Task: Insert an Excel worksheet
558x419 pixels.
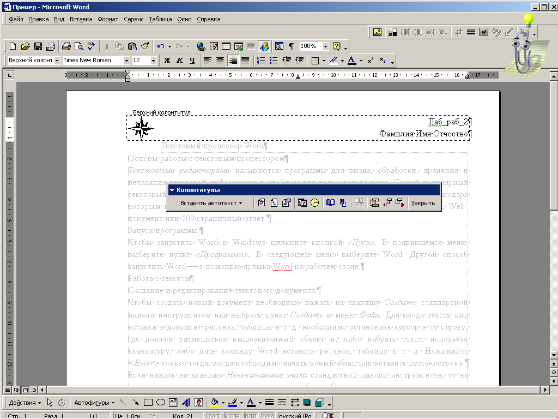Action: coord(239,46)
